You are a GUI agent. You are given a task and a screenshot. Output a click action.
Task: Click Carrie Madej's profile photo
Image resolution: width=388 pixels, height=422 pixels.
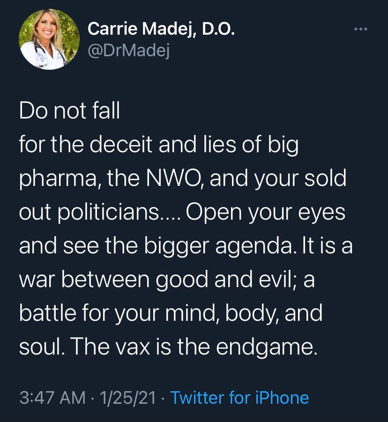[49, 40]
